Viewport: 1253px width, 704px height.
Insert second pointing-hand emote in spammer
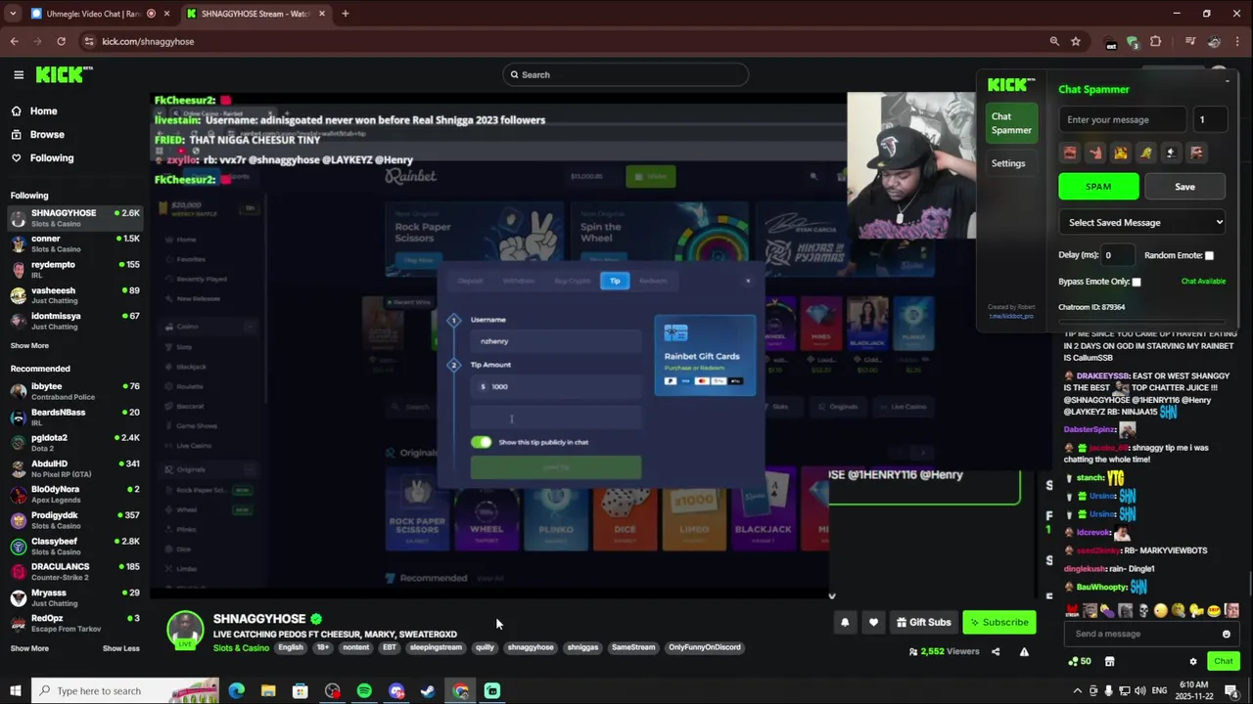1095,153
